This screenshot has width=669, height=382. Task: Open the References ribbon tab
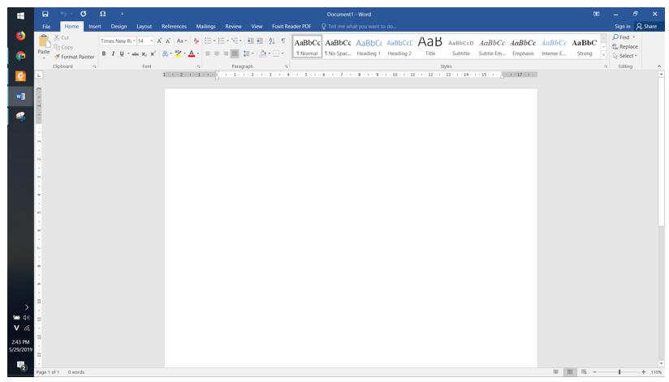click(x=174, y=26)
